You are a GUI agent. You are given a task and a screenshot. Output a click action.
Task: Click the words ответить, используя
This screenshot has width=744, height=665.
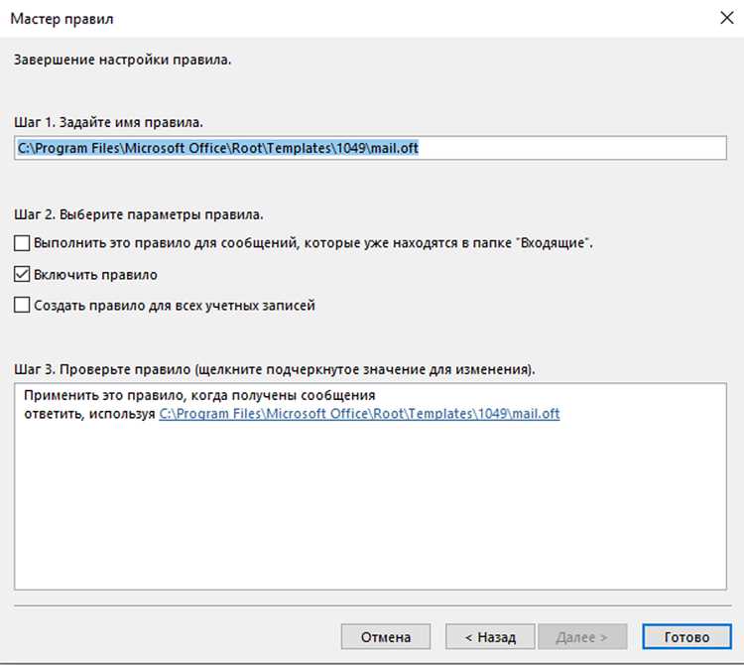pos(89,414)
